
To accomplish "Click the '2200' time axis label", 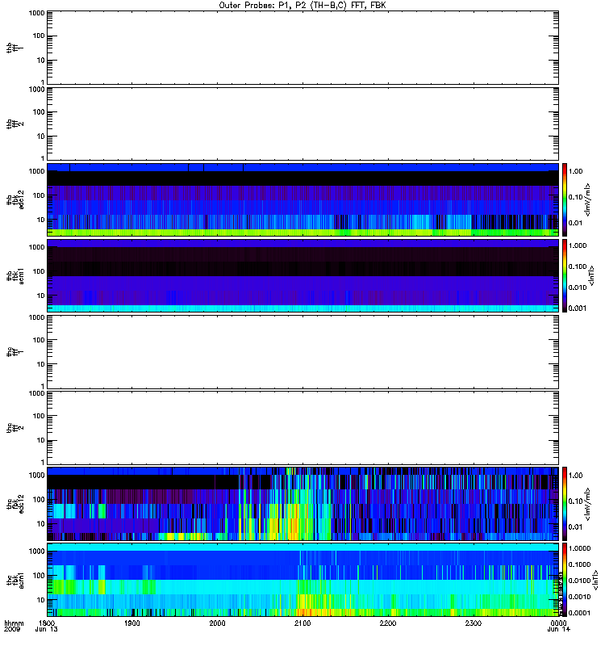I will [x=388, y=623].
